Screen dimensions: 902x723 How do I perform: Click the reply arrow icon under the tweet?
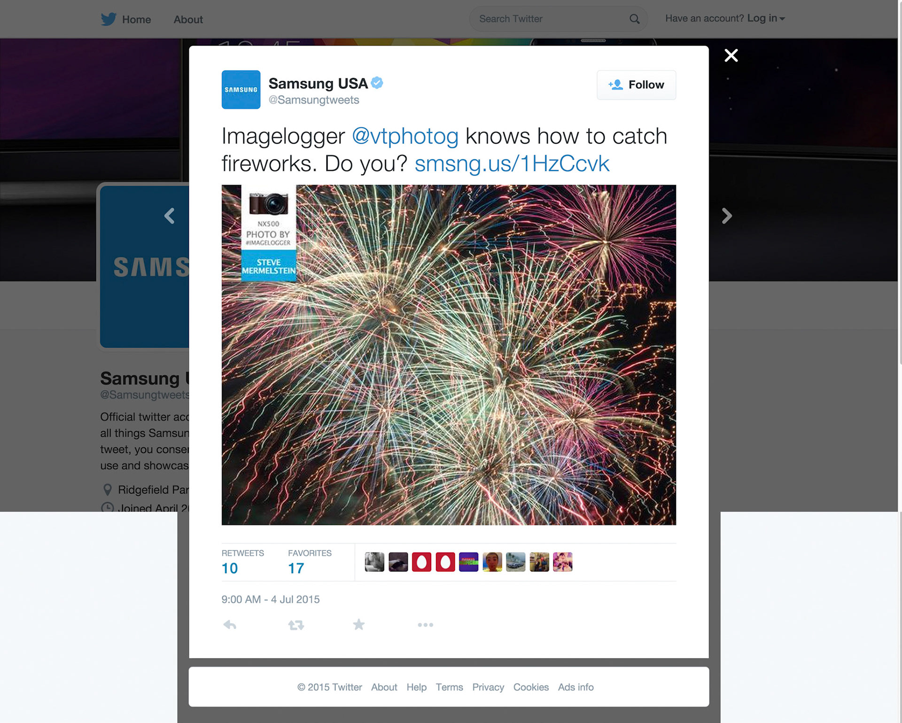click(230, 625)
